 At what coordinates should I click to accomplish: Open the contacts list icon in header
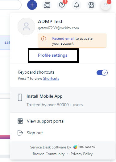47,5
